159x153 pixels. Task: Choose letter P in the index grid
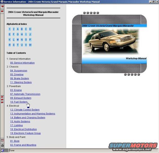[x=30, y=40]
